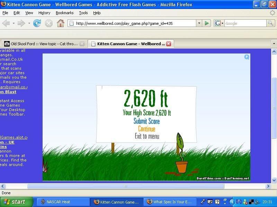Open the back history dropdown arrow
277x207 pixels.
(14, 23)
